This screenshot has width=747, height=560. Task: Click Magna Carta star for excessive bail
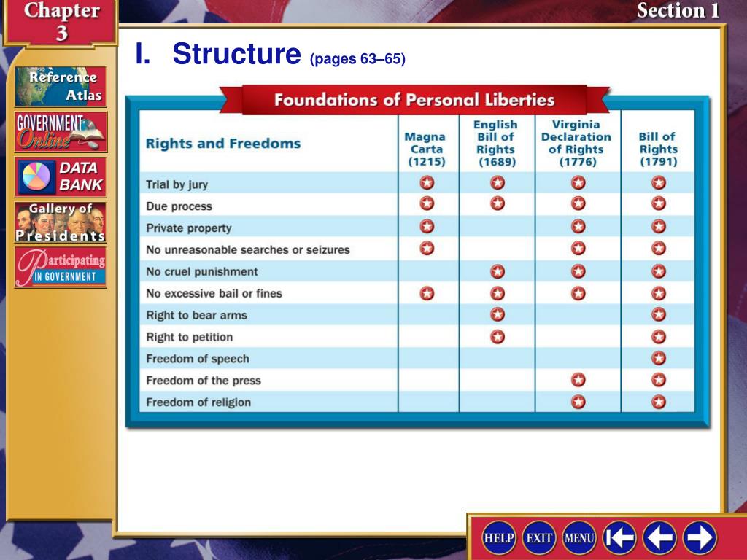pos(427,293)
